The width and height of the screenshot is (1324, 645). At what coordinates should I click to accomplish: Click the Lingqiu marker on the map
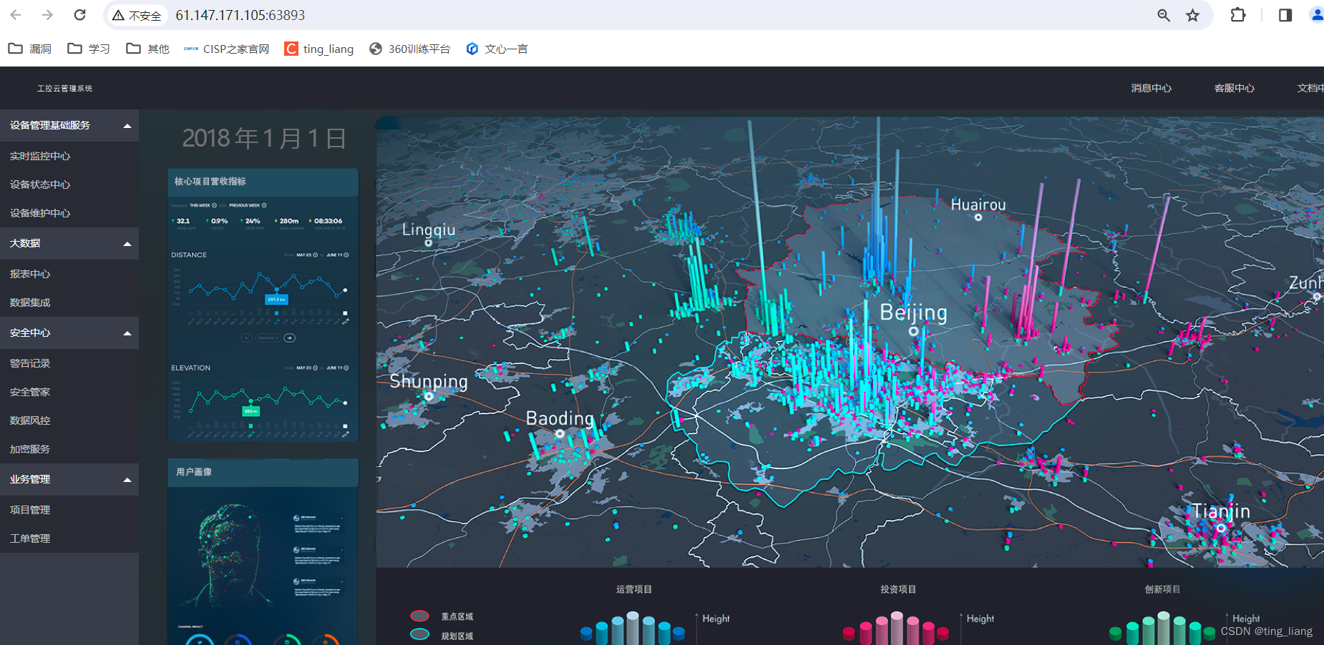click(x=429, y=242)
